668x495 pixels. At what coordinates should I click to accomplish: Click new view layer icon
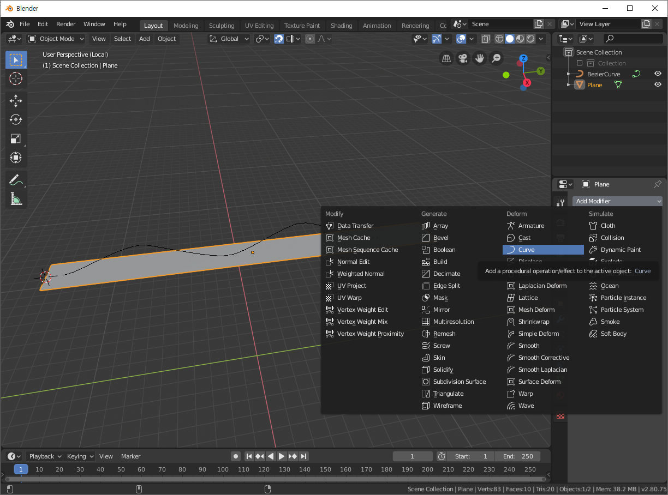646,24
